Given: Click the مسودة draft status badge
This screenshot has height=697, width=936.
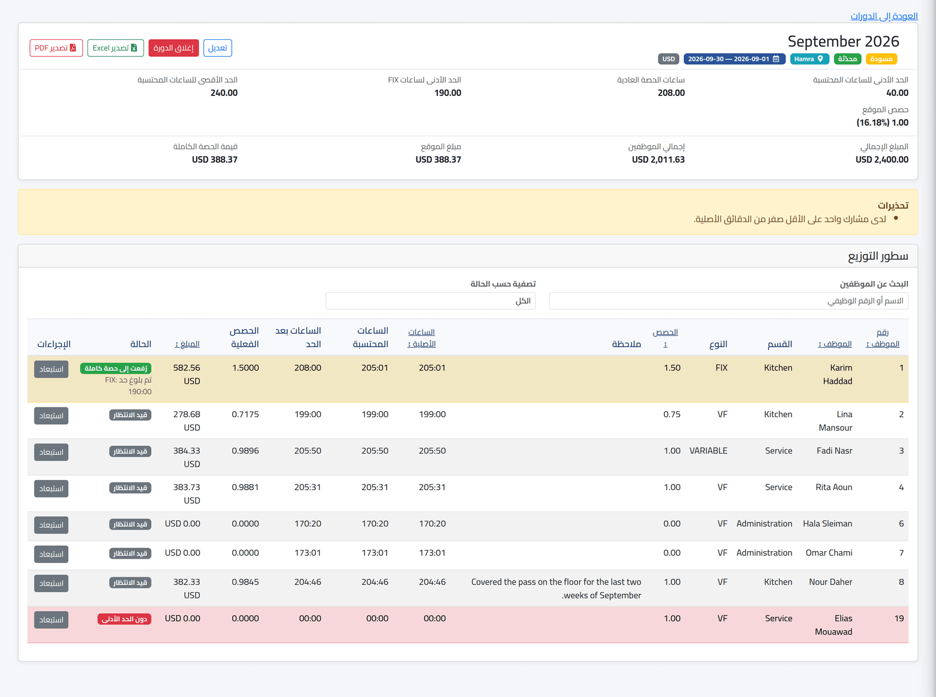Looking at the screenshot, I should [x=881, y=59].
